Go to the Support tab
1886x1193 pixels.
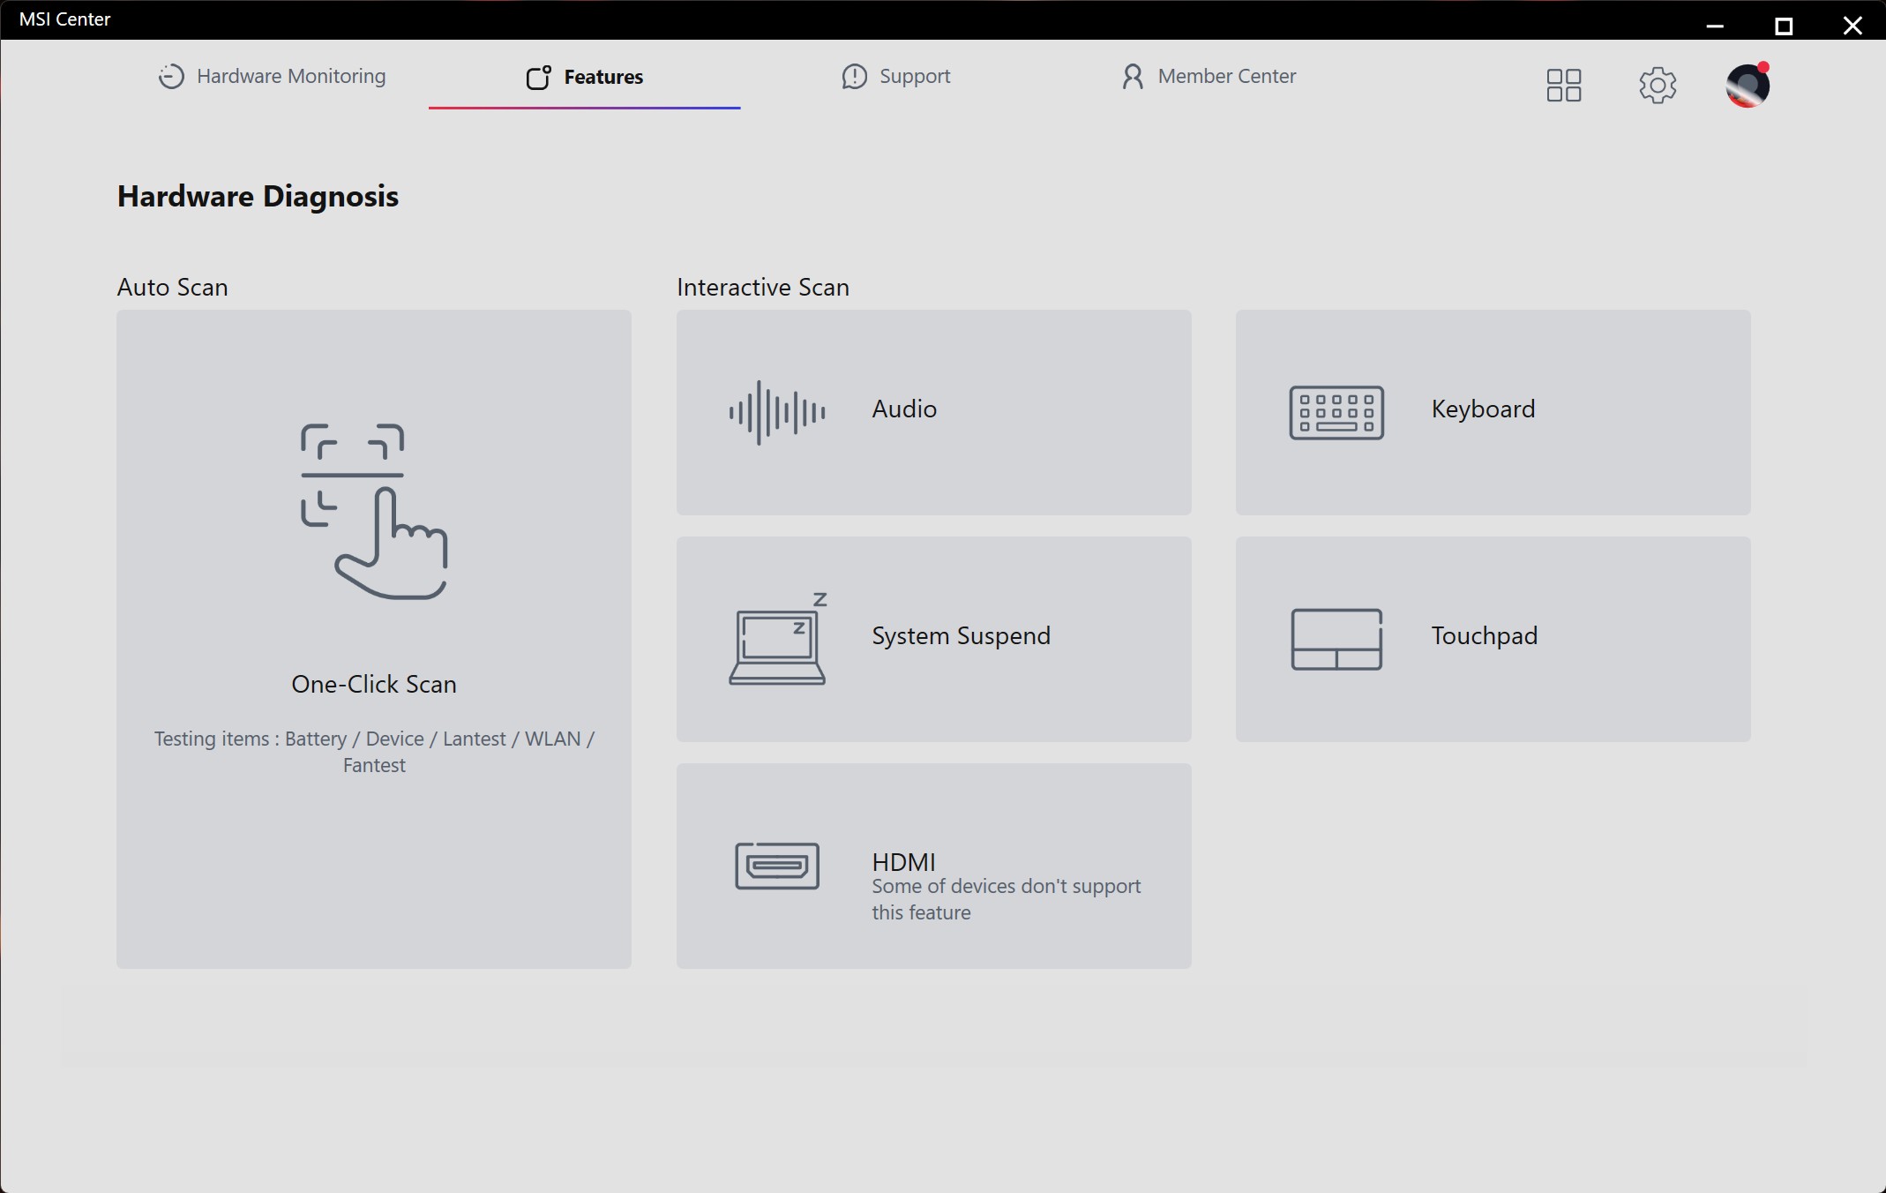[895, 77]
